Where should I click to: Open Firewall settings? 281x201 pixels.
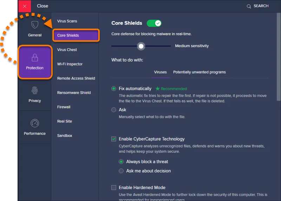tap(64, 107)
